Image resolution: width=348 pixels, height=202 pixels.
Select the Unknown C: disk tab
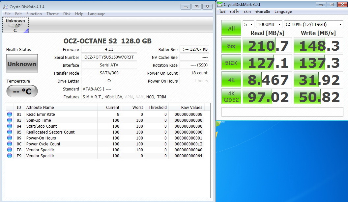15,25
